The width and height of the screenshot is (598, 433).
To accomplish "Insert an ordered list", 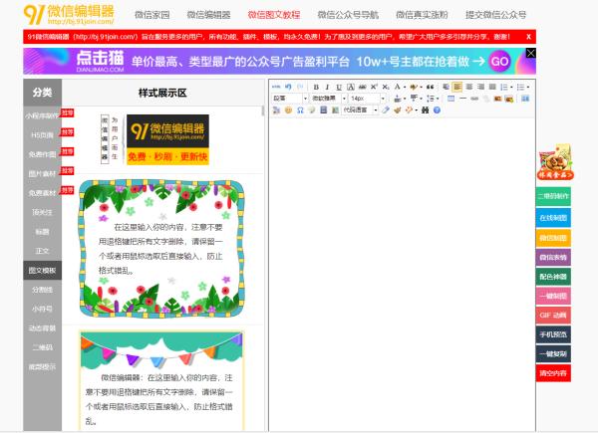I will click(x=504, y=87).
